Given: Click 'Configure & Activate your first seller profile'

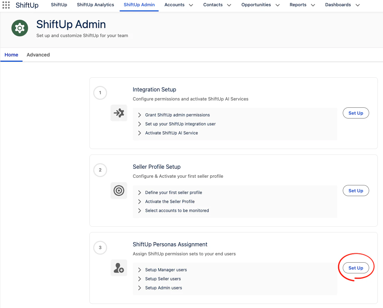Looking at the screenshot, I should tap(178, 176).
